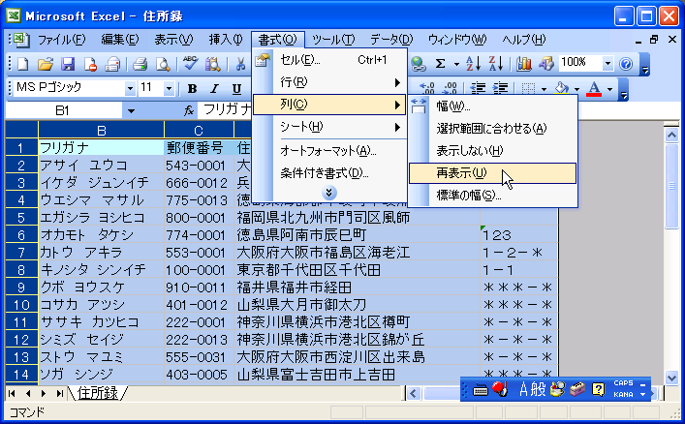685x424 pixels.
Task: Choose 標準の幅(S)... submenu item
Action: click(493, 196)
